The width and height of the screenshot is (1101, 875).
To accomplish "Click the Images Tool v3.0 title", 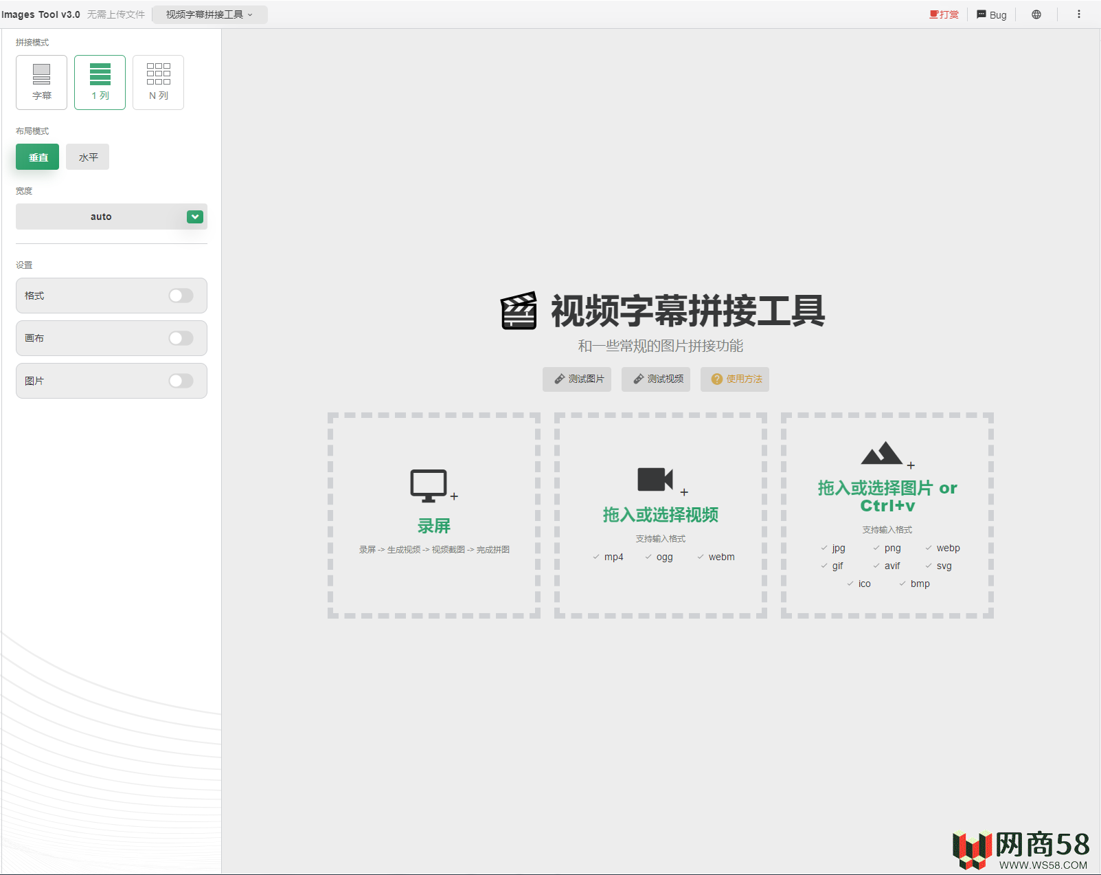I will (x=41, y=14).
